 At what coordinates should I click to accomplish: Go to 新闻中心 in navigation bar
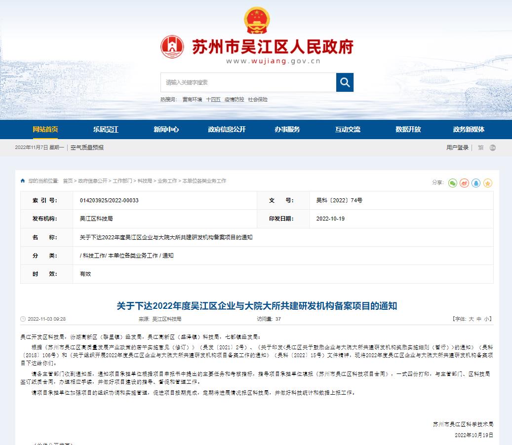click(166, 129)
